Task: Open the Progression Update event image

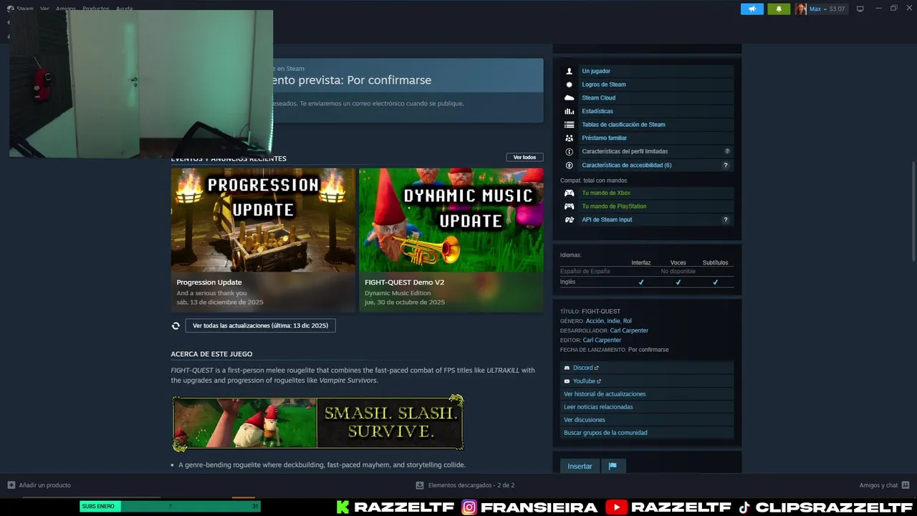Action: coord(263,220)
